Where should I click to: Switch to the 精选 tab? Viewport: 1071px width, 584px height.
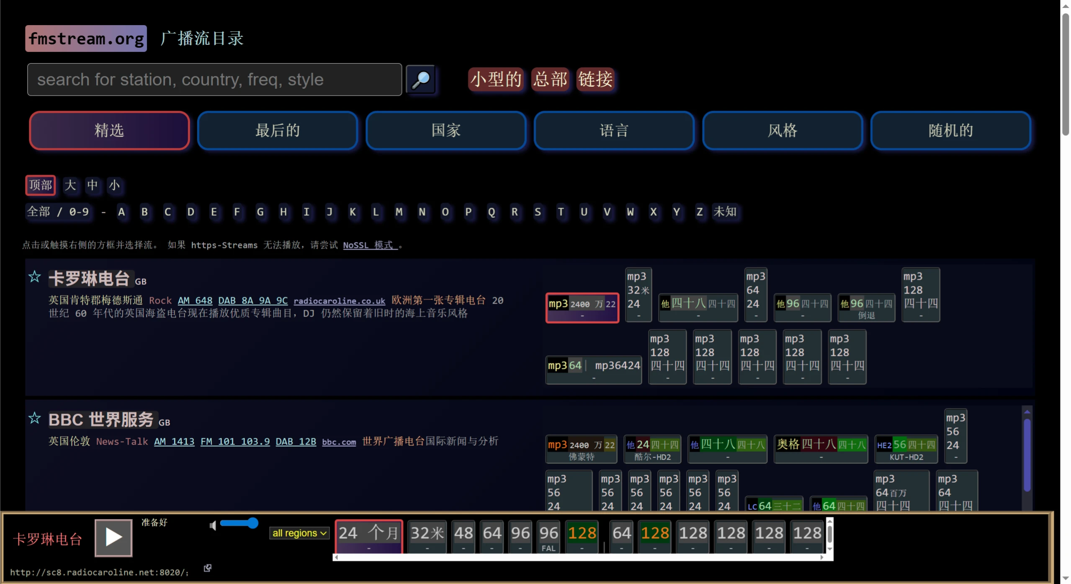(109, 130)
